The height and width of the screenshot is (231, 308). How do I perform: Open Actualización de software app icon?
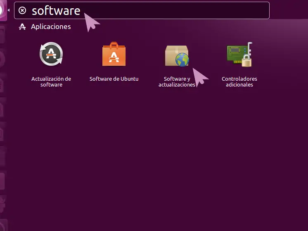(x=51, y=54)
